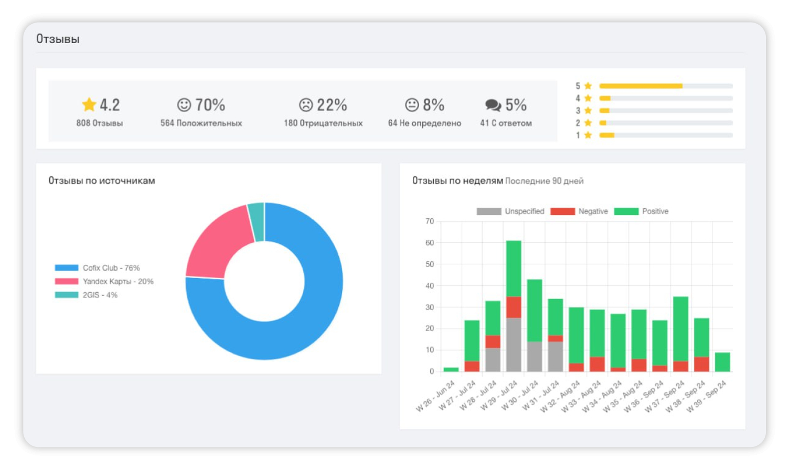The width and height of the screenshot is (789, 469).
Task: Click the '64 Не определено' label
Action: pos(425,123)
